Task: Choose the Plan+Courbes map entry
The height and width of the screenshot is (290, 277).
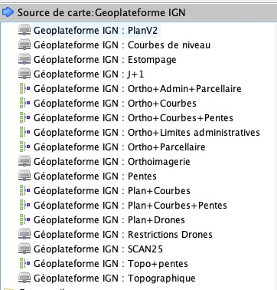Action: [112, 191]
